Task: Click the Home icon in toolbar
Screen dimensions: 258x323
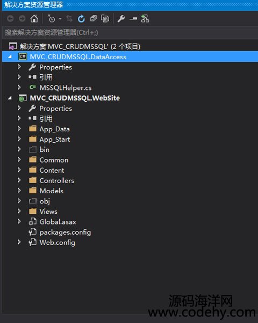Action: coord(34,19)
